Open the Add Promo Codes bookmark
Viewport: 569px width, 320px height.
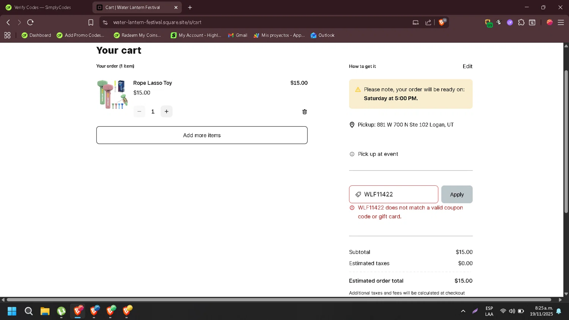80,35
